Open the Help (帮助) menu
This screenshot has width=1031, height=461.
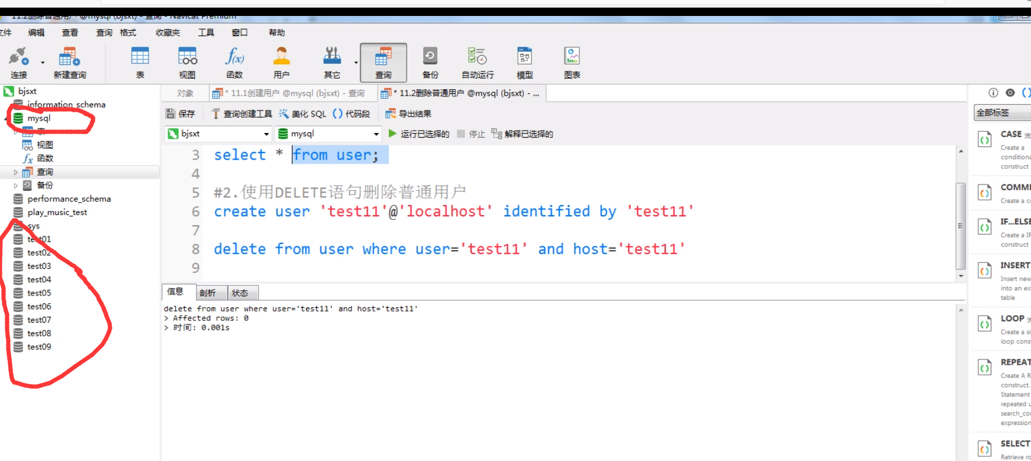point(277,33)
